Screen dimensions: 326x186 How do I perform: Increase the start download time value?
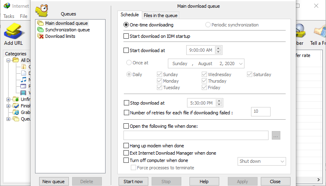tap(218, 48)
